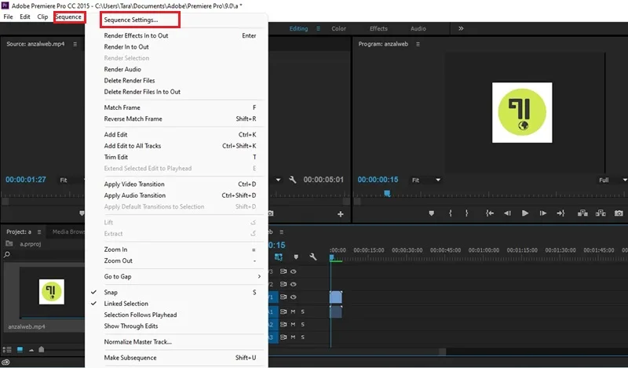
Task: Switch to the Color workspace
Action: tap(338, 28)
